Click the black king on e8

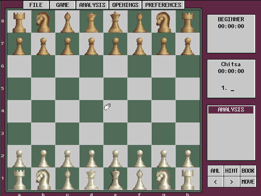coord(115,21)
